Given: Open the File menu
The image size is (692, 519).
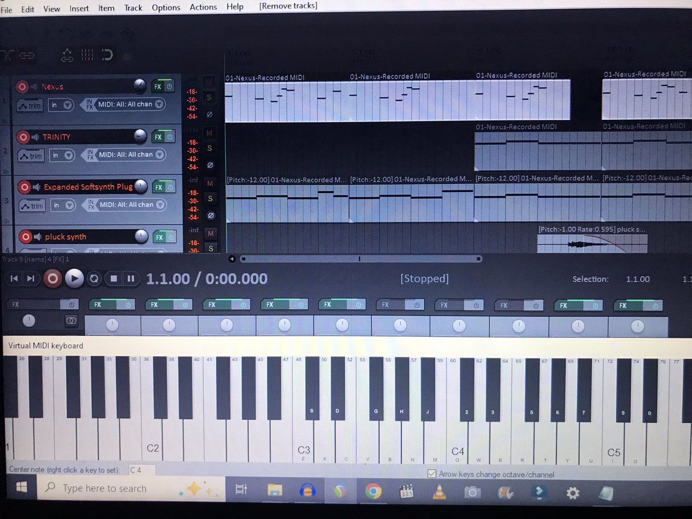Looking at the screenshot, I should [x=6, y=9].
